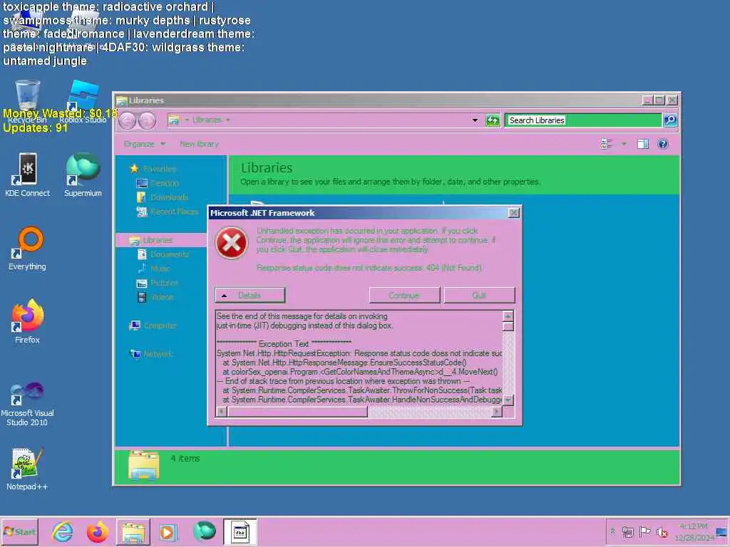Click the refresh button beside address bar
The width and height of the screenshot is (730, 547).
493,120
